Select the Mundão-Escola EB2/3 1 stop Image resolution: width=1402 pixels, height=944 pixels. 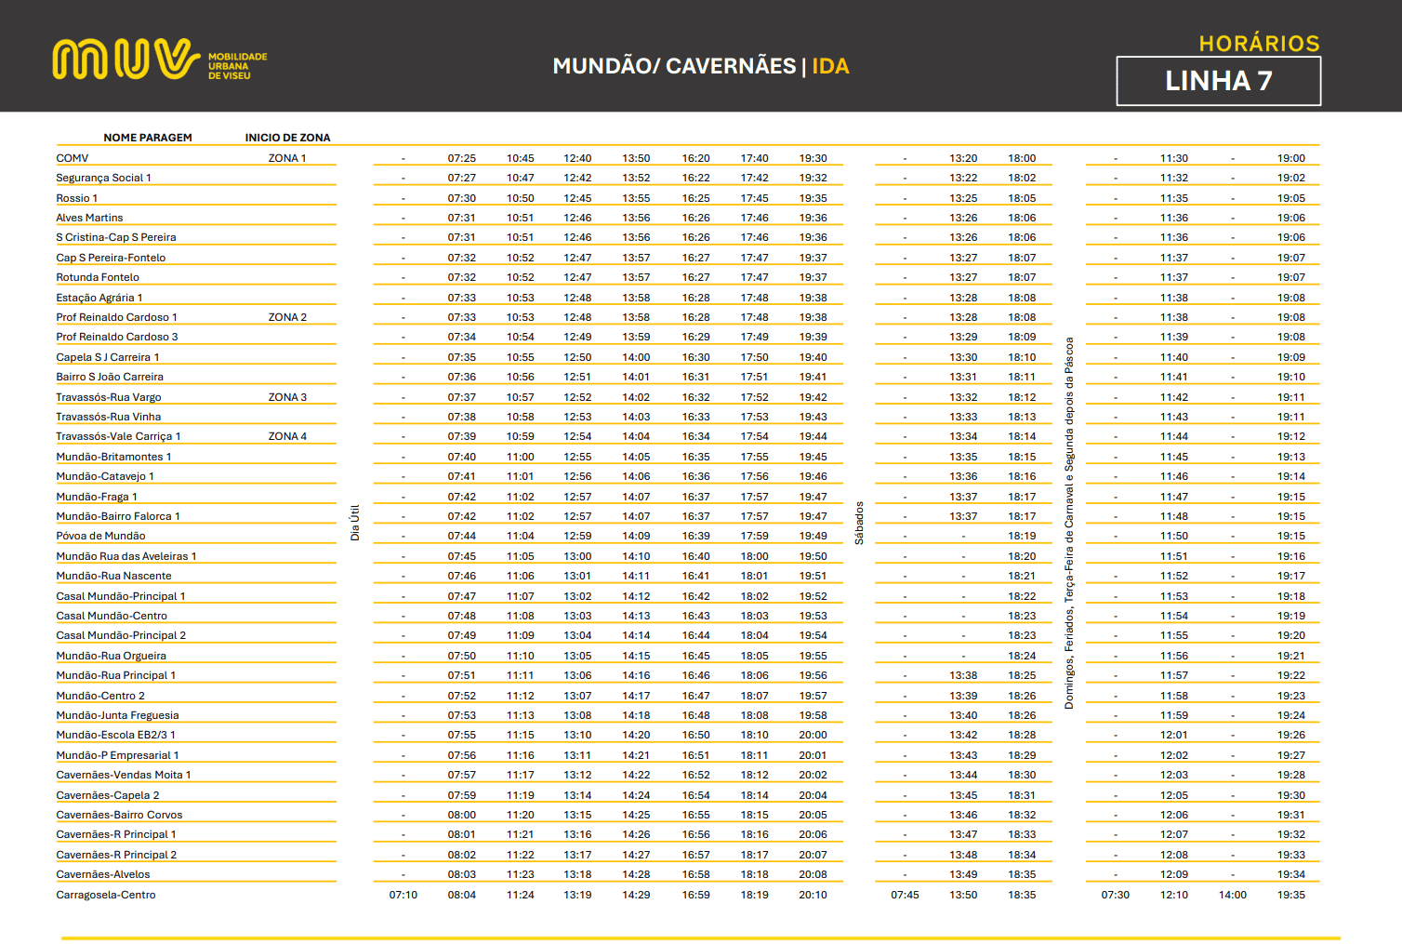115,735
